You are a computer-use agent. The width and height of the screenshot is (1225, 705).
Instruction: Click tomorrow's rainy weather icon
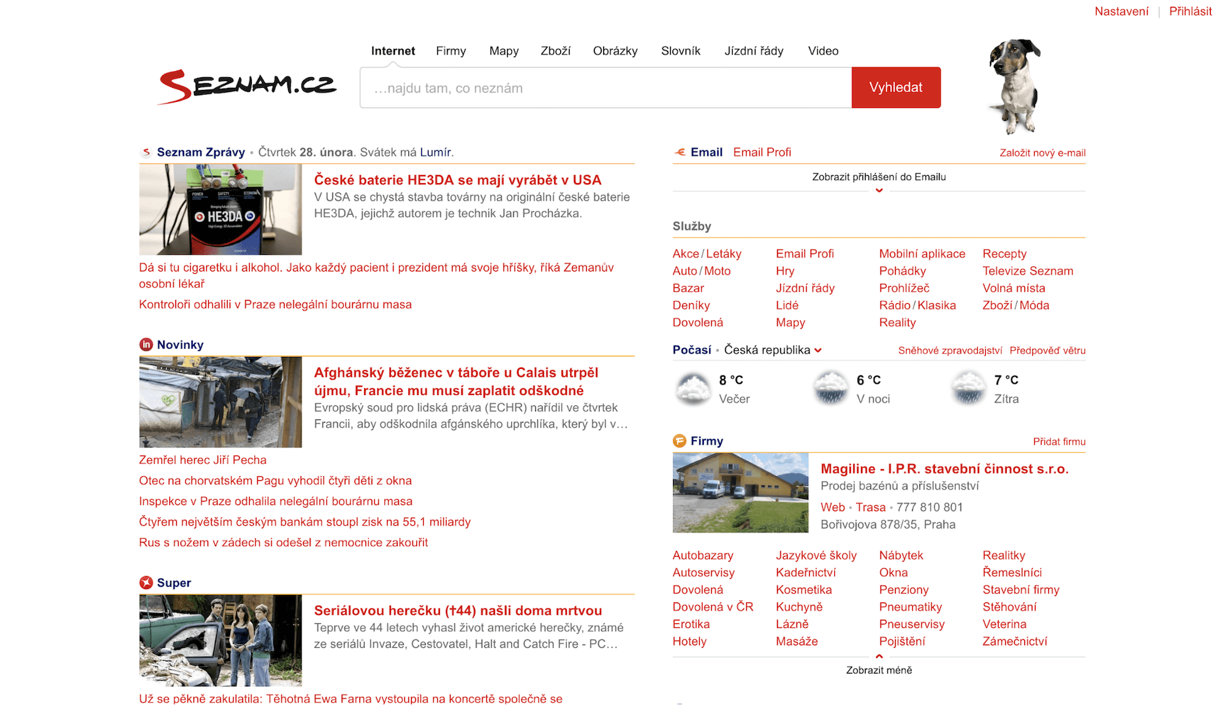(968, 389)
